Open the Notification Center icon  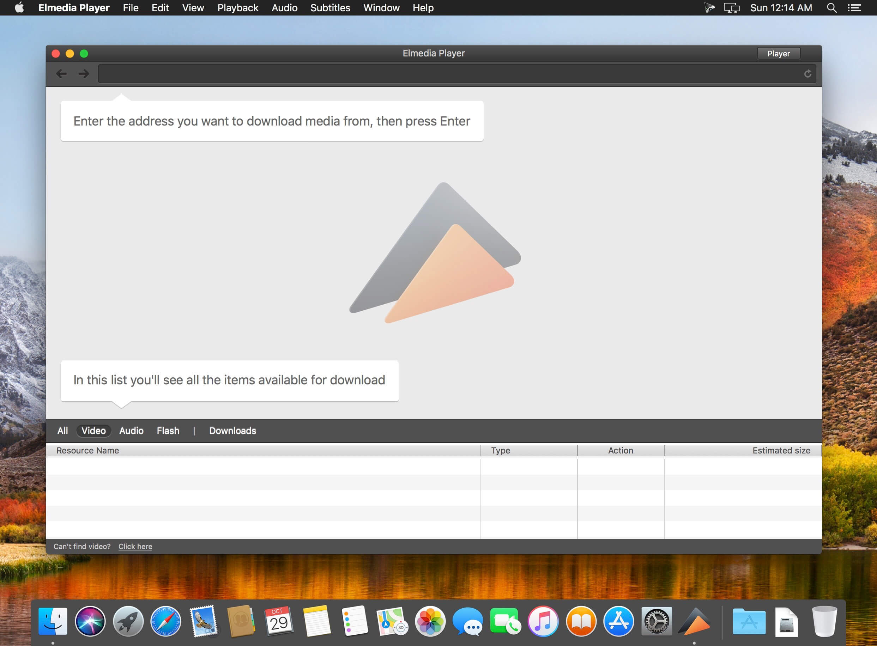coord(854,8)
